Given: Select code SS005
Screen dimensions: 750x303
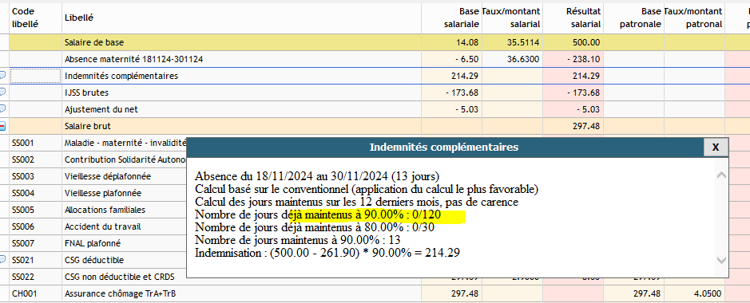Looking at the screenshot, I should pos(23,210).
